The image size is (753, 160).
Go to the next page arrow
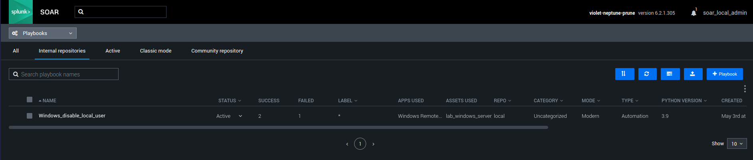[x=373, y=144]
